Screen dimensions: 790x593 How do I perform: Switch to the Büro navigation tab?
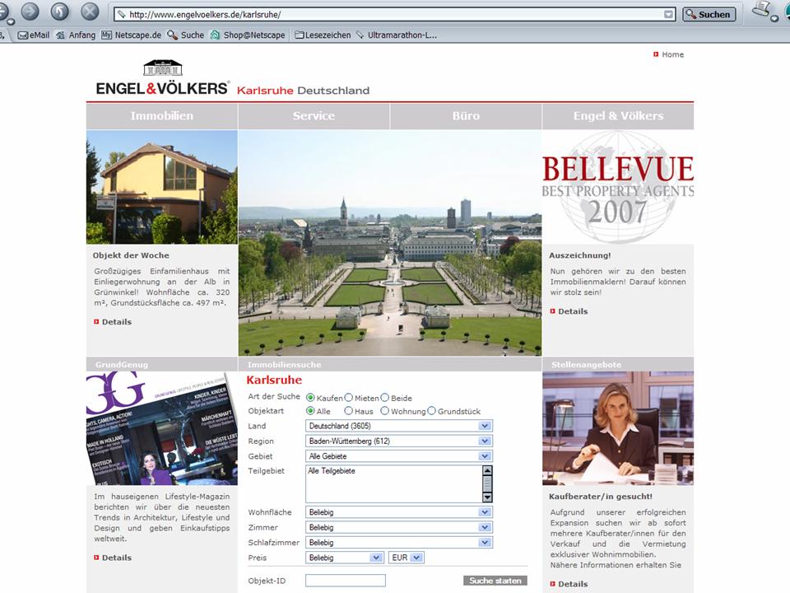pos(466,116)
